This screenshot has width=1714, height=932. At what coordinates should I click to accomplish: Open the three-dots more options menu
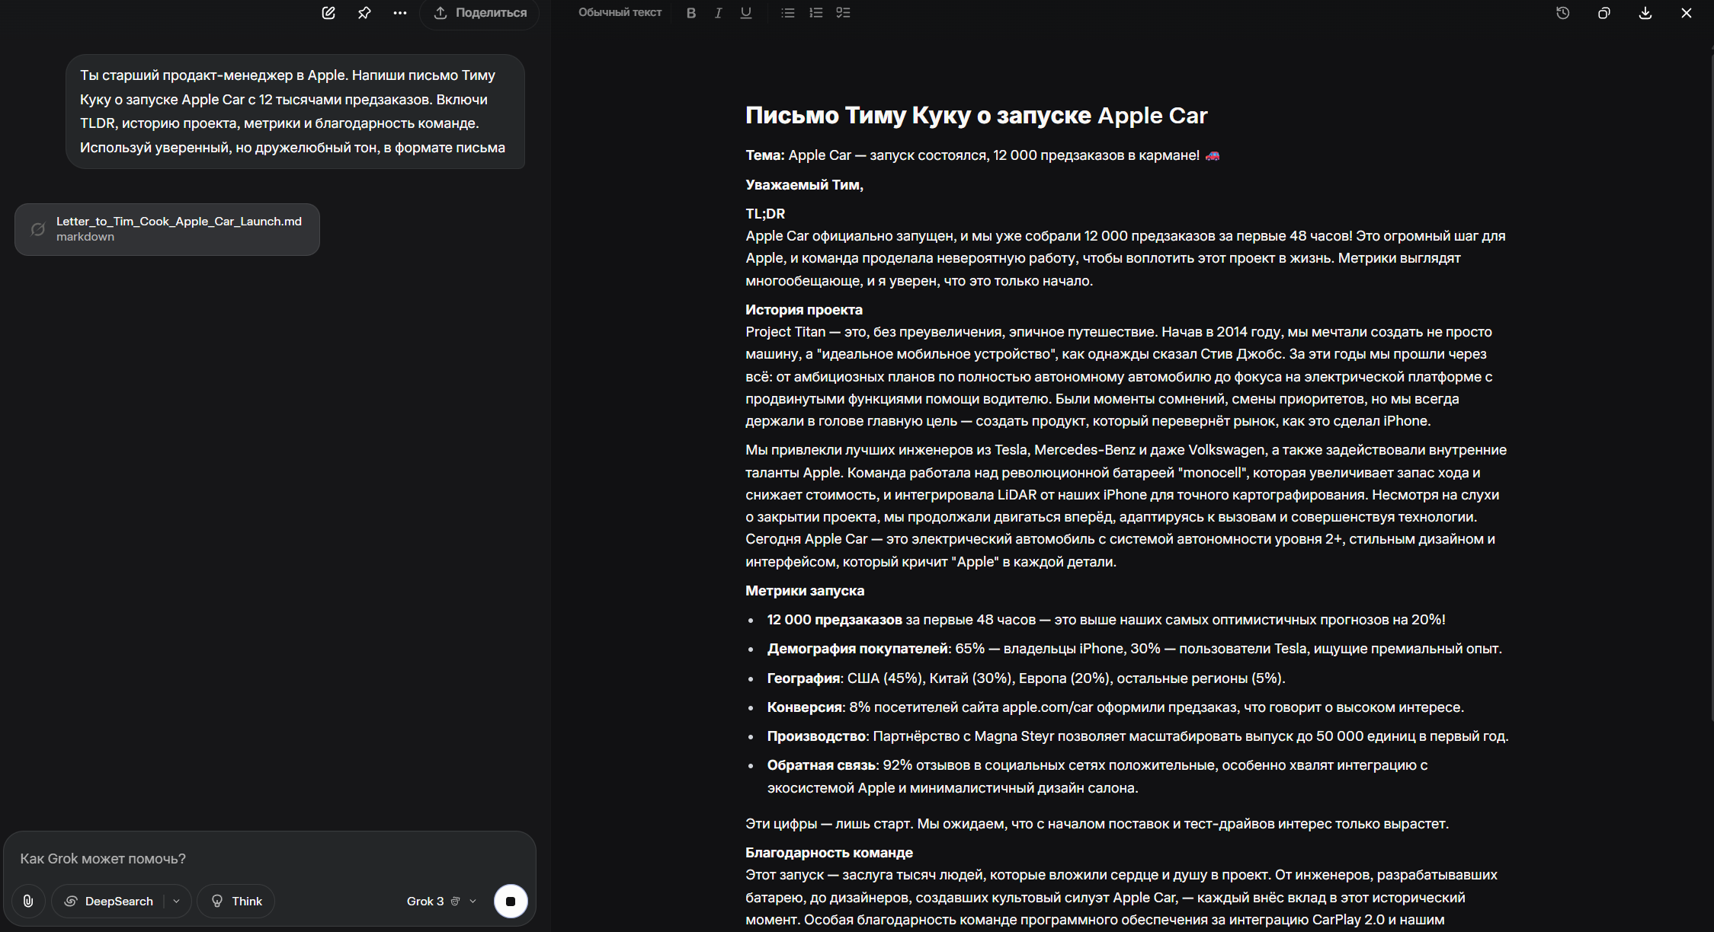click(x=400, y=13)
